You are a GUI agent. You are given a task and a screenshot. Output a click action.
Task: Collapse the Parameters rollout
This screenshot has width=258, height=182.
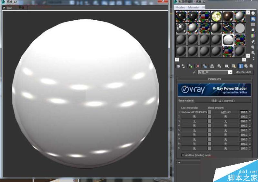tap(214, 79)
